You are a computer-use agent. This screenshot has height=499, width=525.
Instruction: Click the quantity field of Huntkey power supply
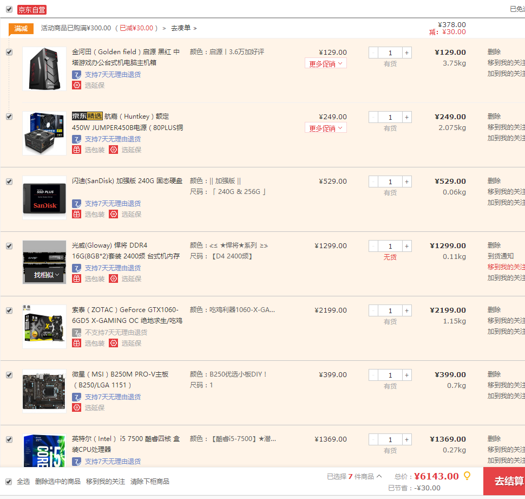pyautogui.click(x=390, y=117)
